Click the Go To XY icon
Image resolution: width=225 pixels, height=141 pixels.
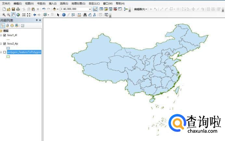pos(94,15)
